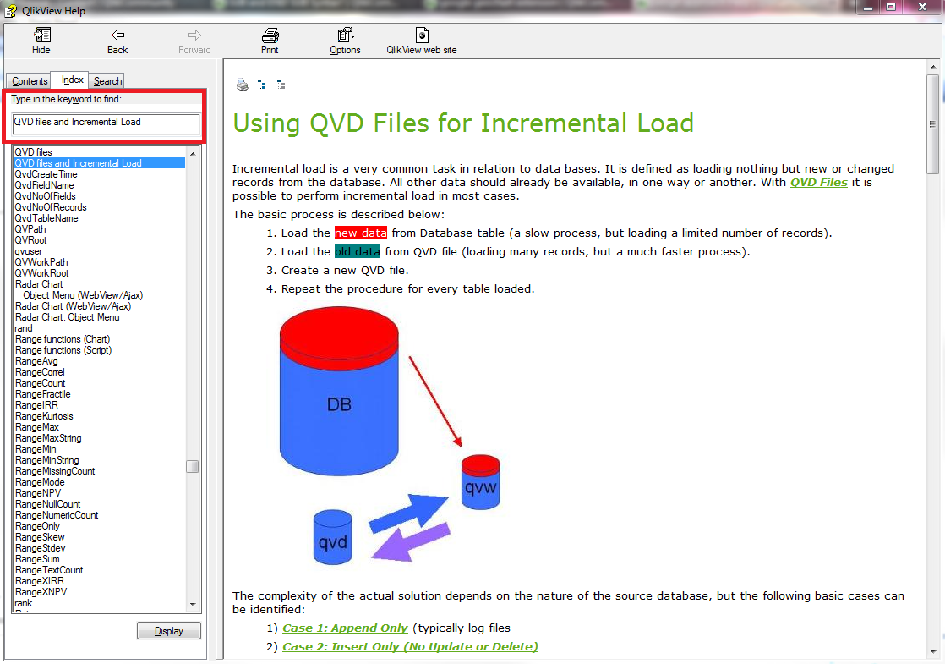Select QvdTableName index entry
This screenshot has height=664, width=945.
click(46, 218)
